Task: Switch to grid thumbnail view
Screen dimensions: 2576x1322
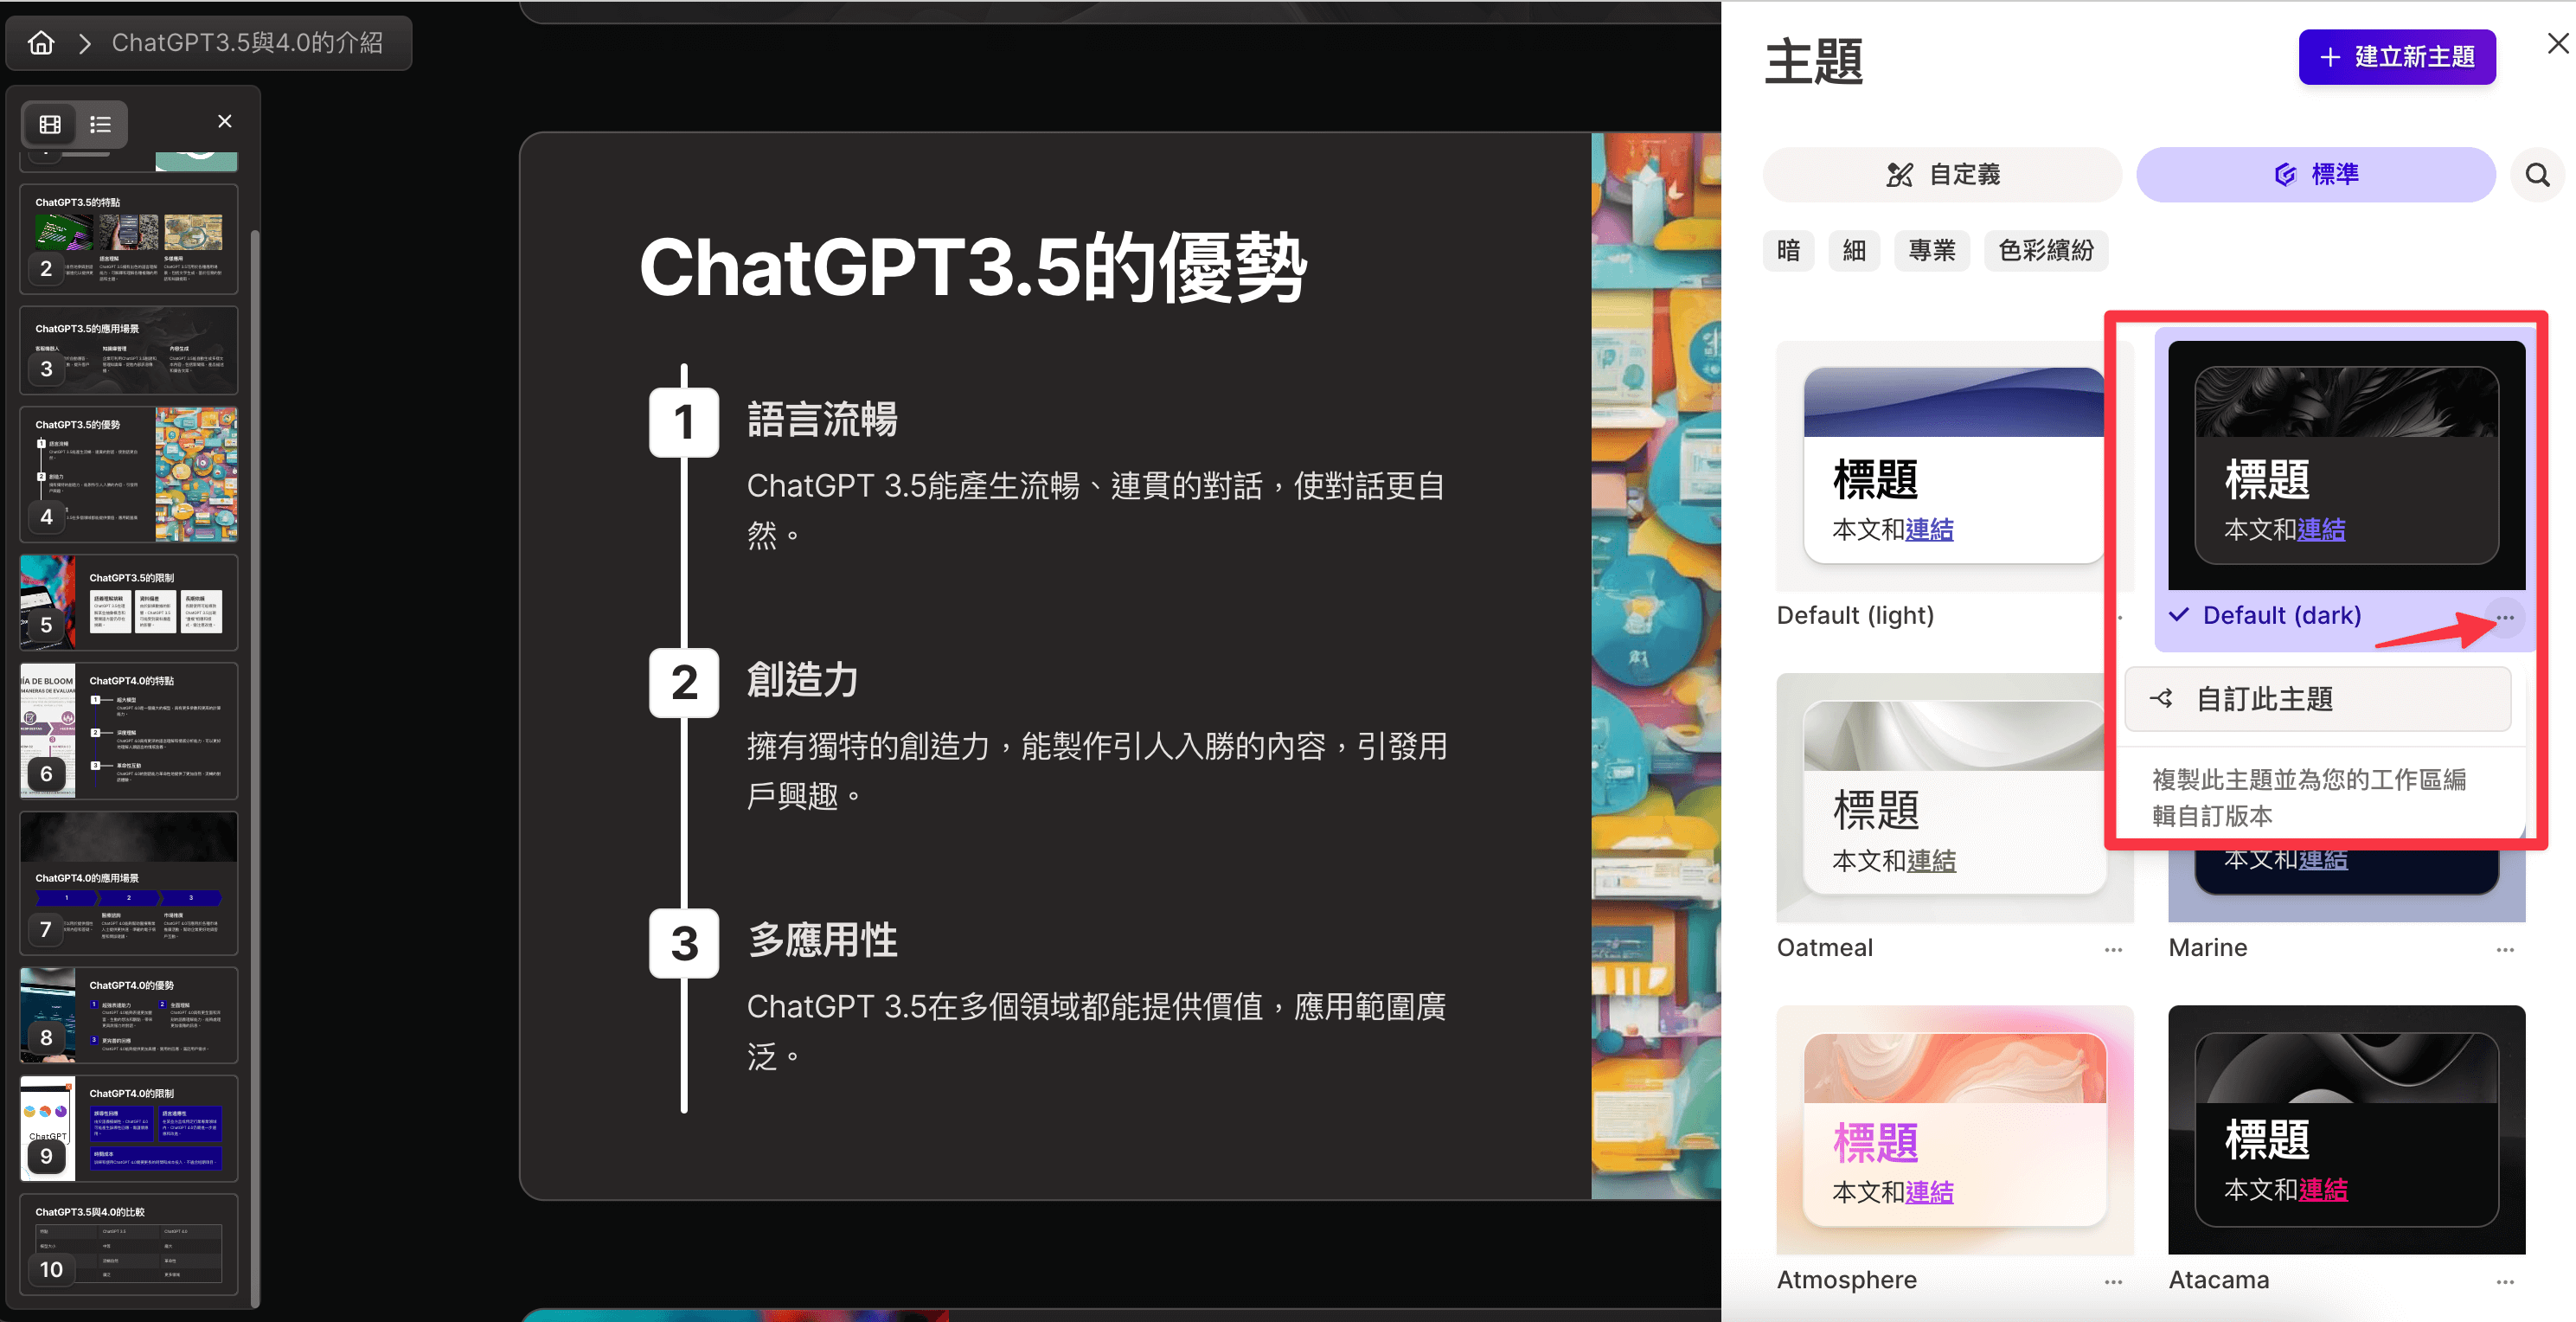Action: click(50, 124)
